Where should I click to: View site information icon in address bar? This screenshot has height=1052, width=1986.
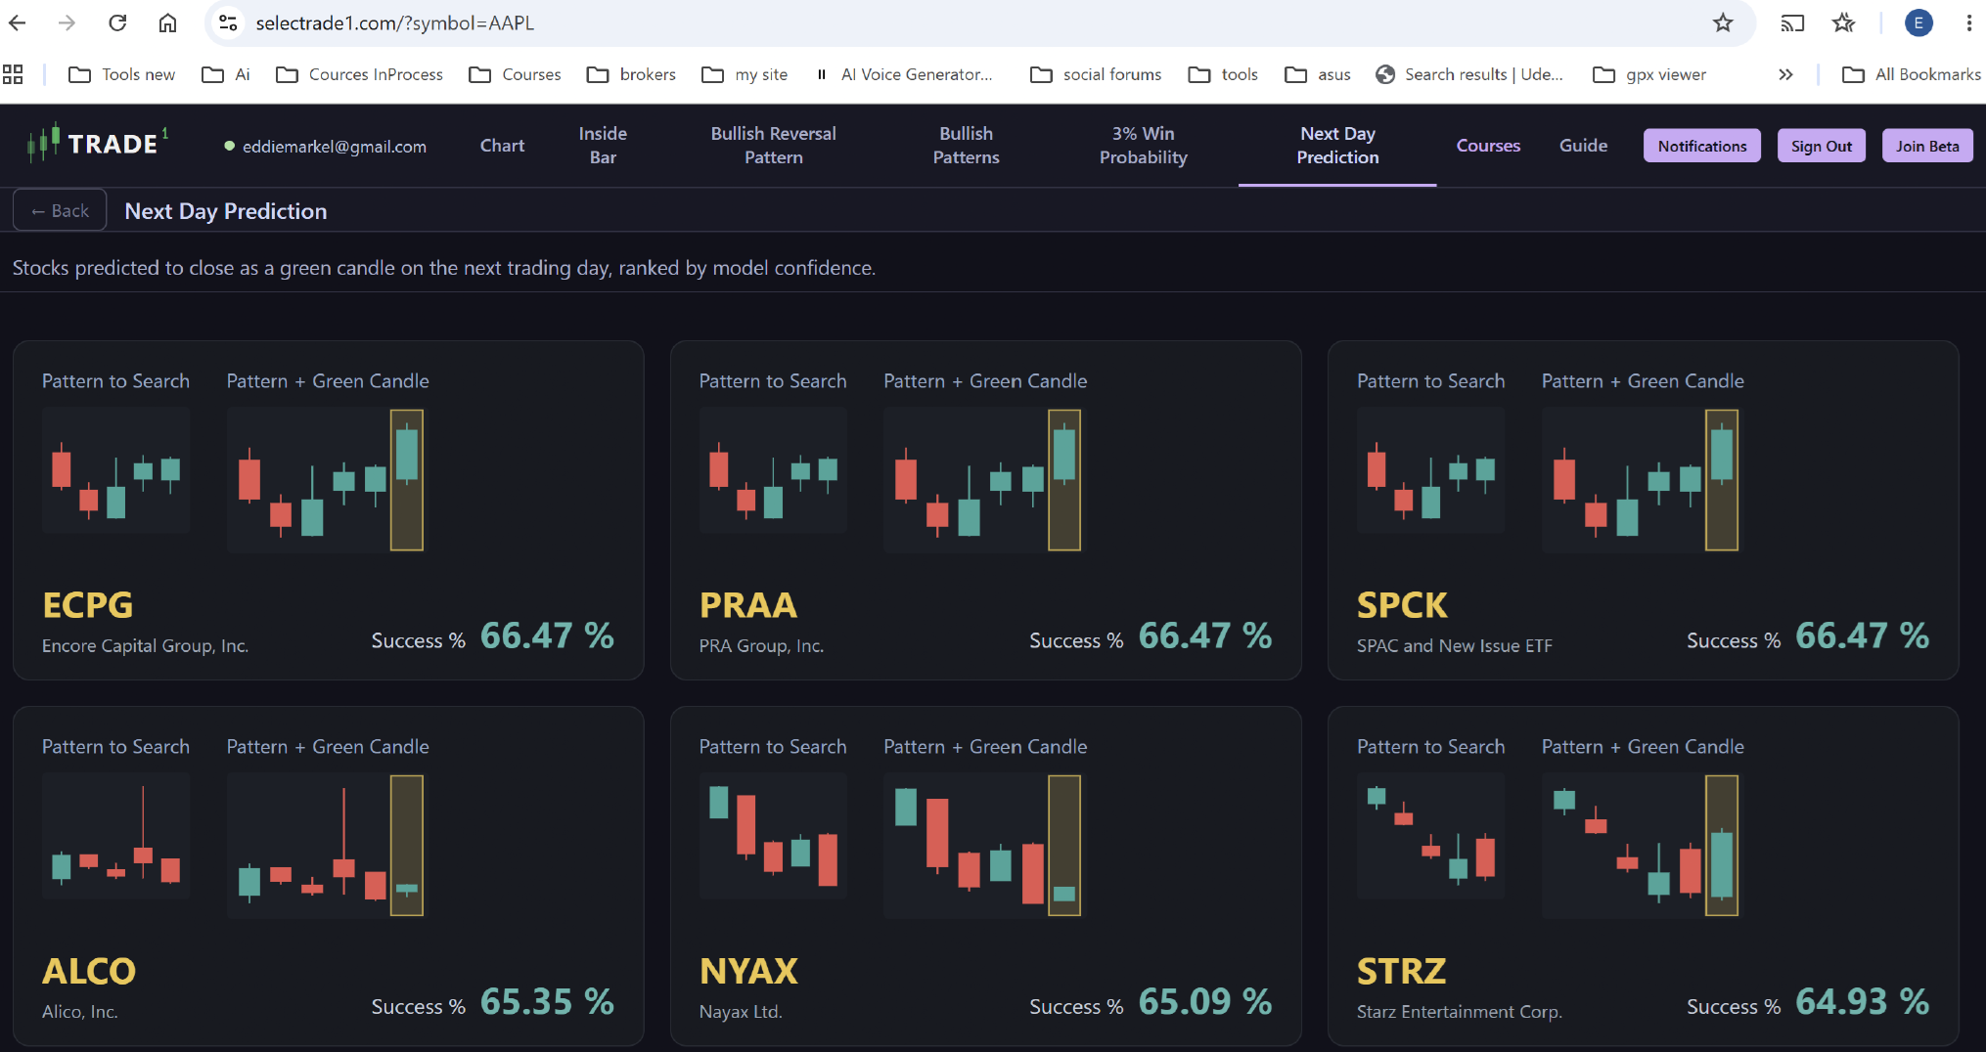(228, 22)
